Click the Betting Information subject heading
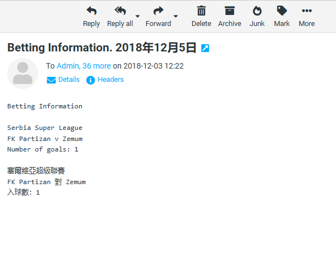The image size is (336, 261). point(102,48)
